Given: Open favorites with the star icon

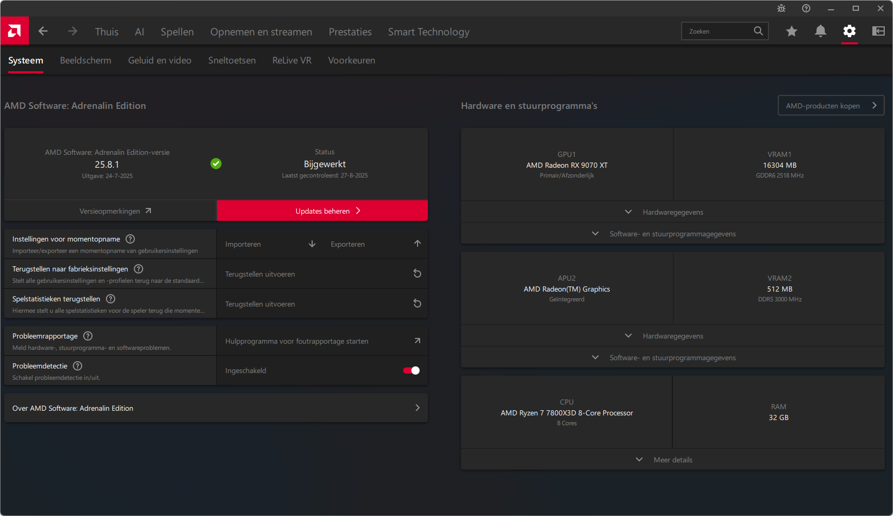Looking at the screenshot, I should point(791,31).
